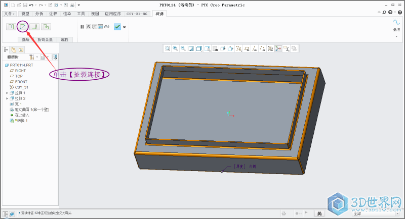Open the display style cube dropdown
The image size is (405, 219).
coord(199,48)
